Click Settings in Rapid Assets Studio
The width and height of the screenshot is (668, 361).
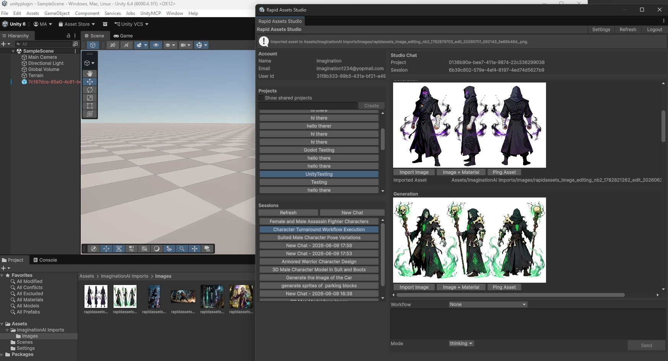601,29
